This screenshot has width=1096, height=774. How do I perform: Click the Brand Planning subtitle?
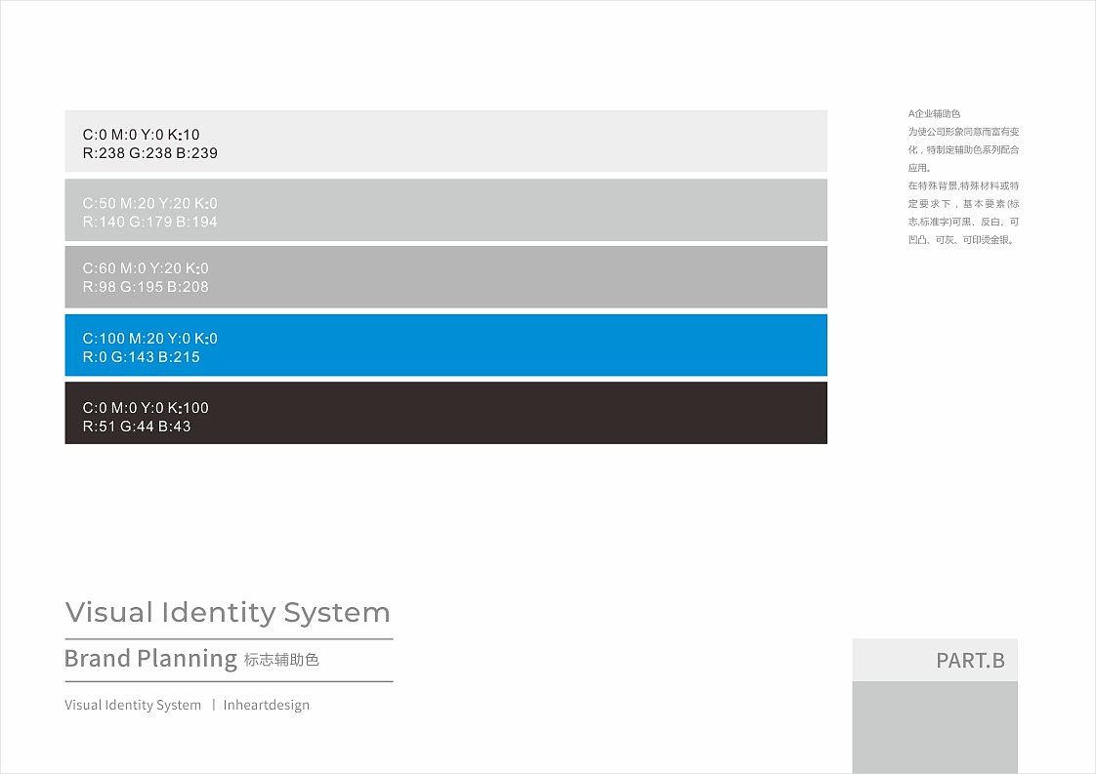[x=151, y=659]
